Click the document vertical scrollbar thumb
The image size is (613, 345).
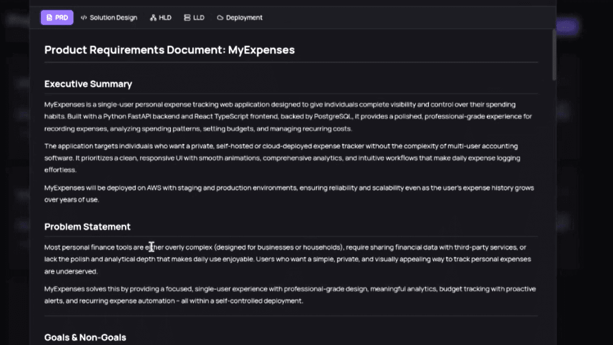pyautogui.click(x=554, y=55)
